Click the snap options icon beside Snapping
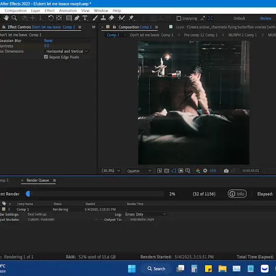 coord(203,18)
